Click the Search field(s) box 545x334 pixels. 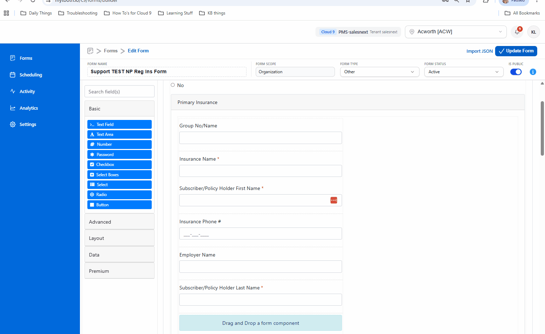120,92
